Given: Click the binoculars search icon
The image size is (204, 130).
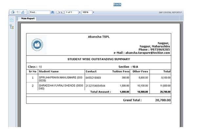Looking at the screenshot, I should (x=52, y=12).
